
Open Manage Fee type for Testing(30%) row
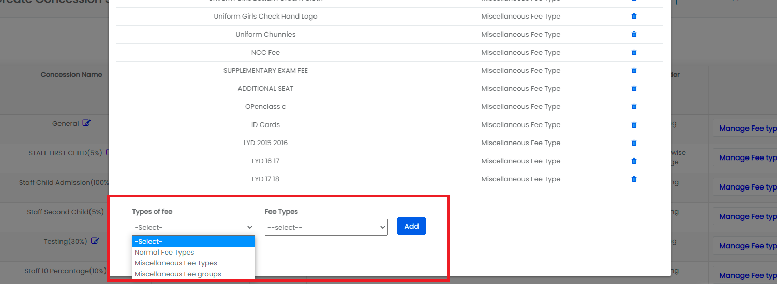pyautogui.click(x=745, y=246)
